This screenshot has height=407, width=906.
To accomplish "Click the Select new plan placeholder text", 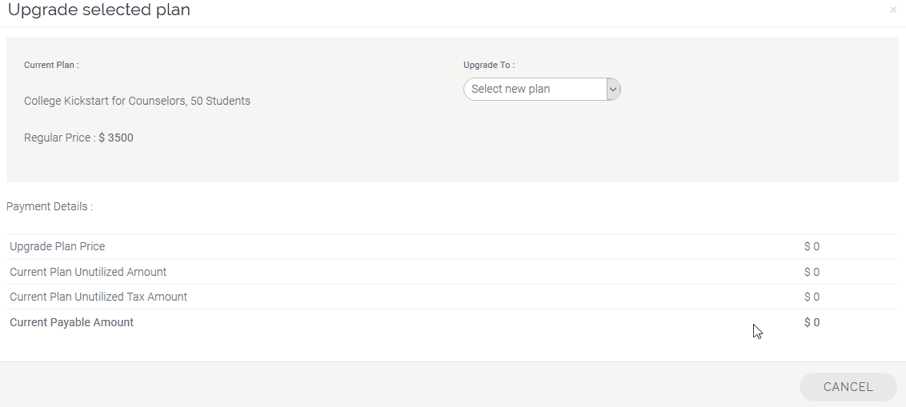I will [x=511, y=89].
